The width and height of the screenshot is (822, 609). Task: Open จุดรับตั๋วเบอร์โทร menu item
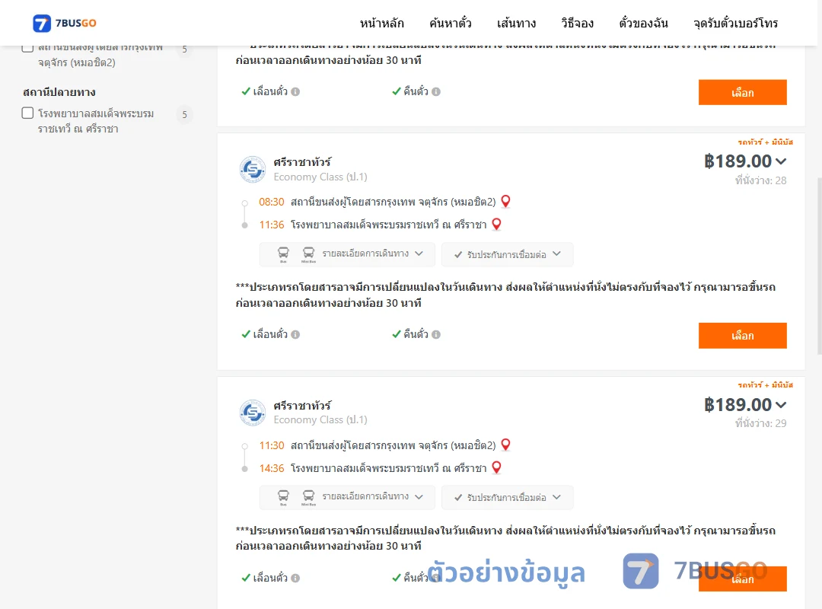click(735, 23)
